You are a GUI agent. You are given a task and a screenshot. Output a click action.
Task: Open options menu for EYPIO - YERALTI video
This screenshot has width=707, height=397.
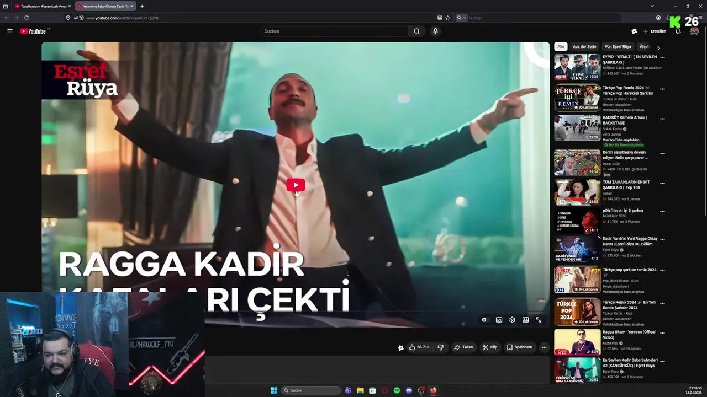[x=662, y=58]
